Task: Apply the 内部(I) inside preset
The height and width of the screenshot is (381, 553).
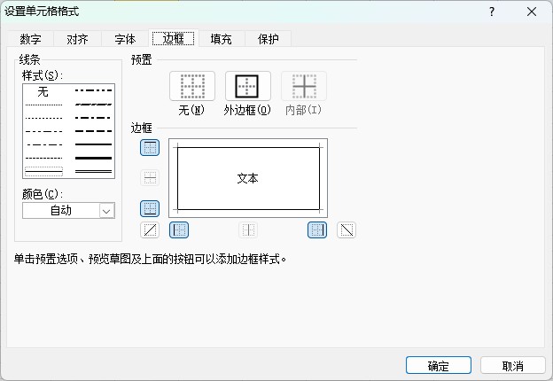Action: tap(304, 86)
